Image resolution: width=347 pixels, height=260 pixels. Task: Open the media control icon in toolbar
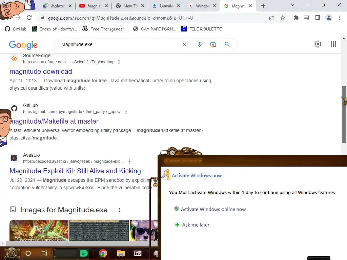(307, 18)
